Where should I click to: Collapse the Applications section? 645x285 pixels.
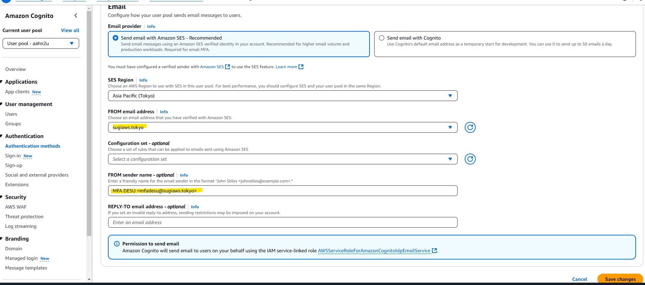[x=1, y=82]
